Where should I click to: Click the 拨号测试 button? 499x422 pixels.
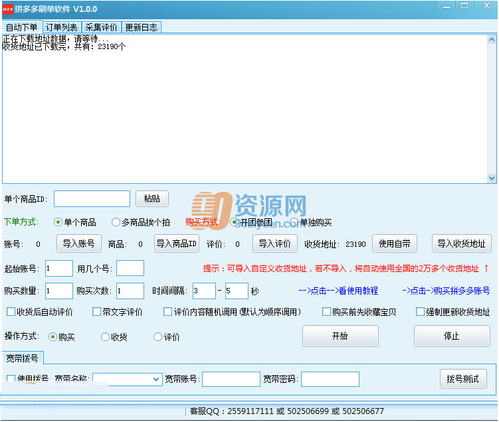coord(463,379)
